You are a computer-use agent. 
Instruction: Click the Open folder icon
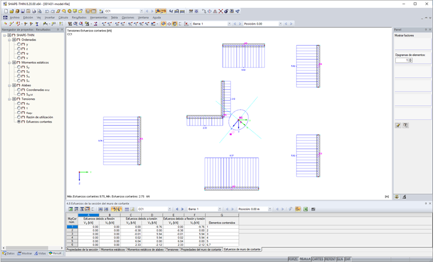click(11, 11)
